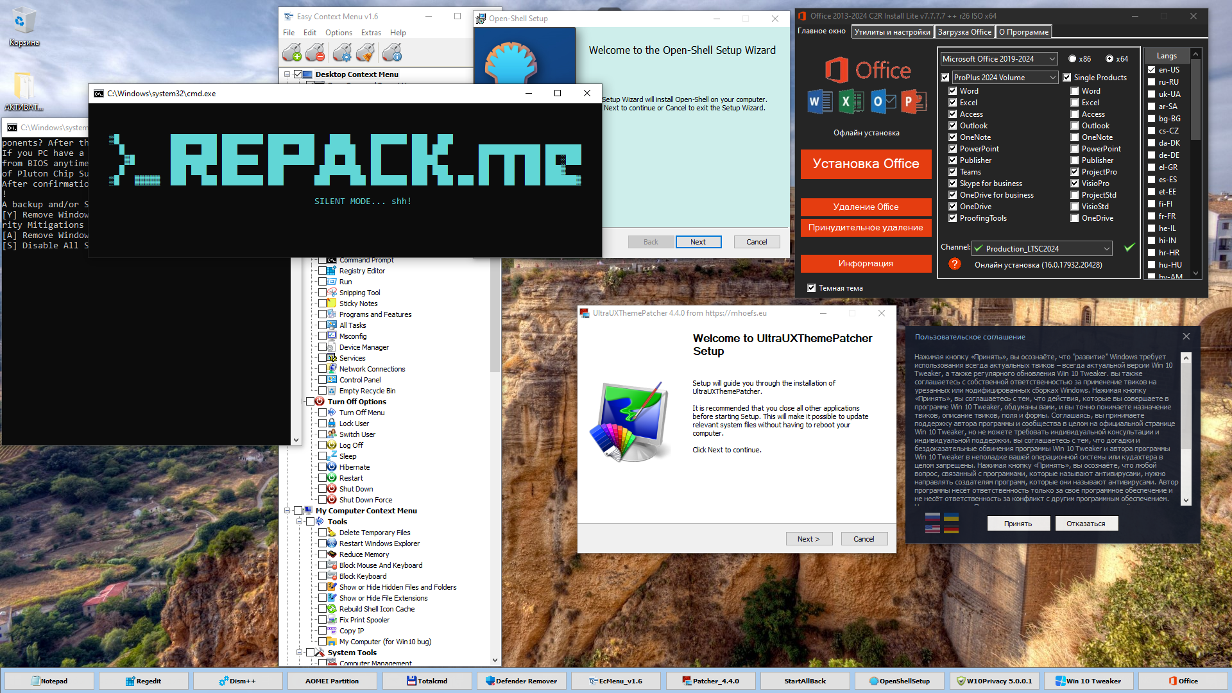
Task: Check the ru-RU language checkbox
Action: 1152,81
